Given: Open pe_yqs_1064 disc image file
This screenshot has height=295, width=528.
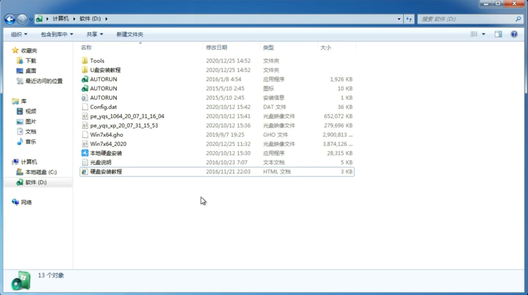Looking at the screenshot, I should coord(127,116).
